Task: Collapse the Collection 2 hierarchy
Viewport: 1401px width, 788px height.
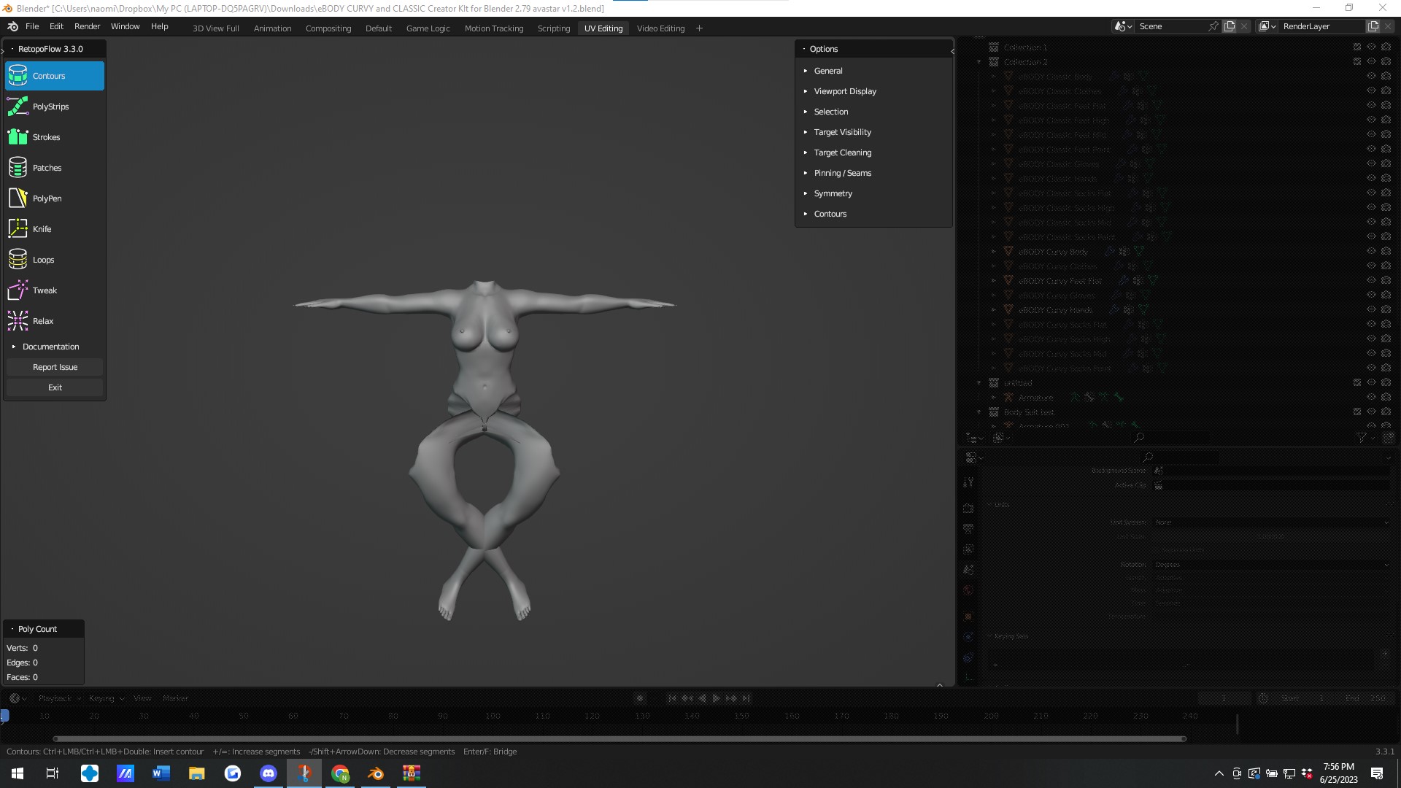Action: (x=979, y=61)
